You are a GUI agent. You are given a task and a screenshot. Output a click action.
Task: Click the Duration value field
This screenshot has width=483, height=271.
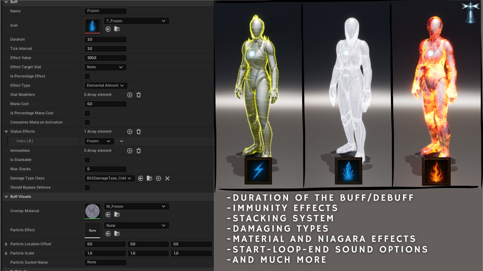tap(105, 40)
